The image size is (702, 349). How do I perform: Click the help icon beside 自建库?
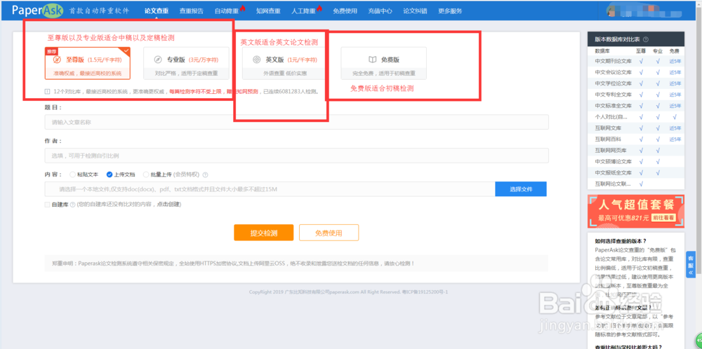72,204
